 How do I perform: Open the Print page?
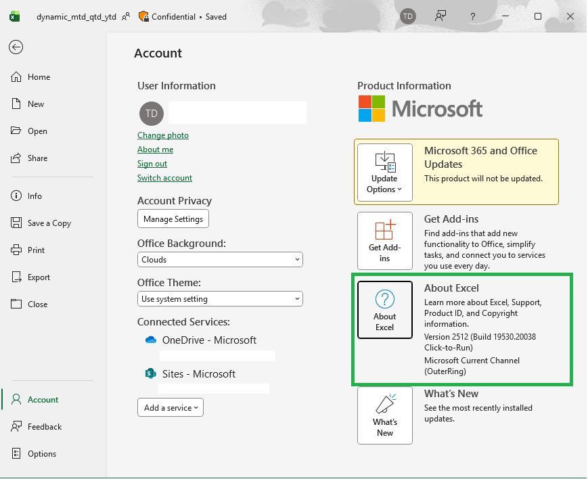point(28,250)
